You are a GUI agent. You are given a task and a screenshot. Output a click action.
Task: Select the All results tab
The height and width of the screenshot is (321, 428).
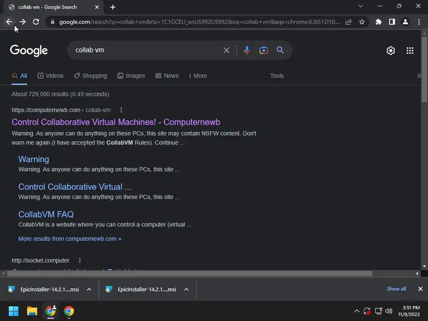[19, 76]
